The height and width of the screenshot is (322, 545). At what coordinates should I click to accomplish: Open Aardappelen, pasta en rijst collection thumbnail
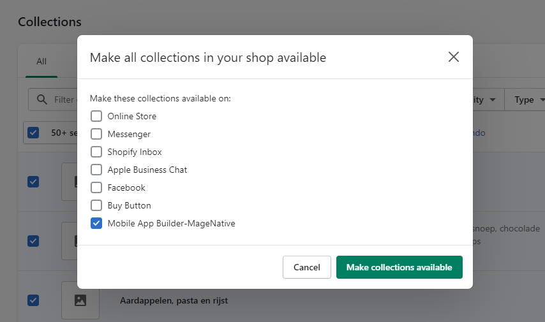click(x=80, y=300)
